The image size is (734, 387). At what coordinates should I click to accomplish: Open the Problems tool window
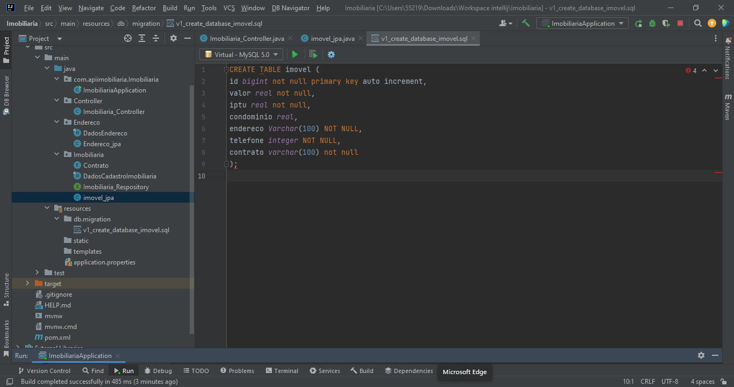237,371
